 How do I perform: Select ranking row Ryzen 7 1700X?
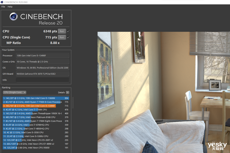pos(36,121)
